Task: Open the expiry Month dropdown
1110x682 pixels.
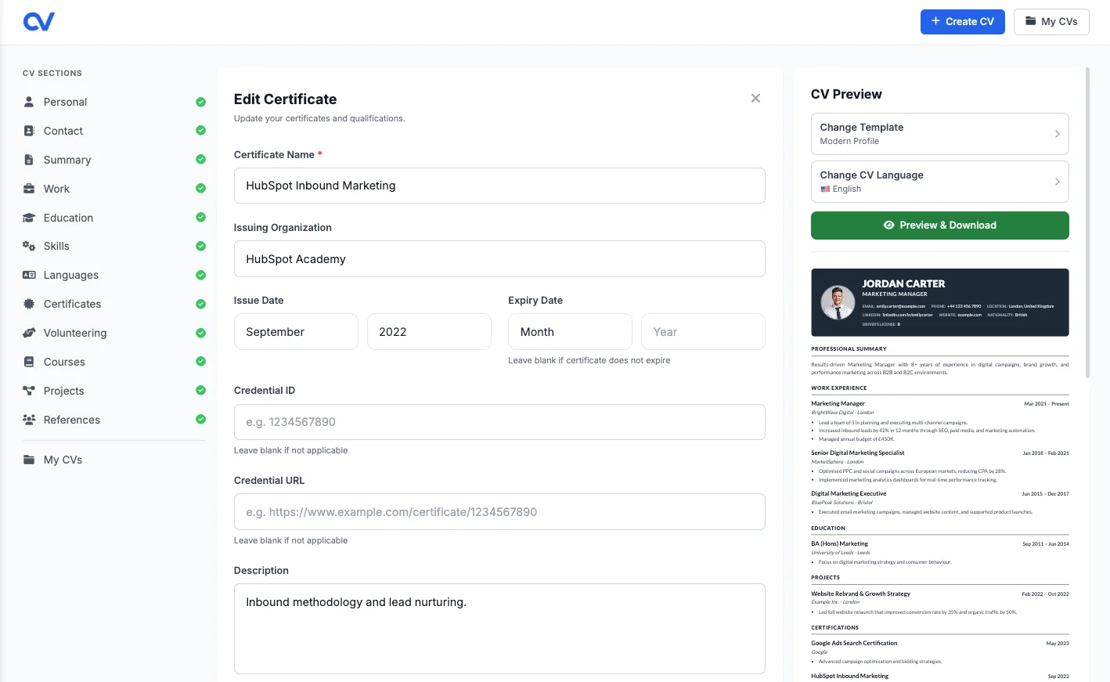Action: pos(570,331)
